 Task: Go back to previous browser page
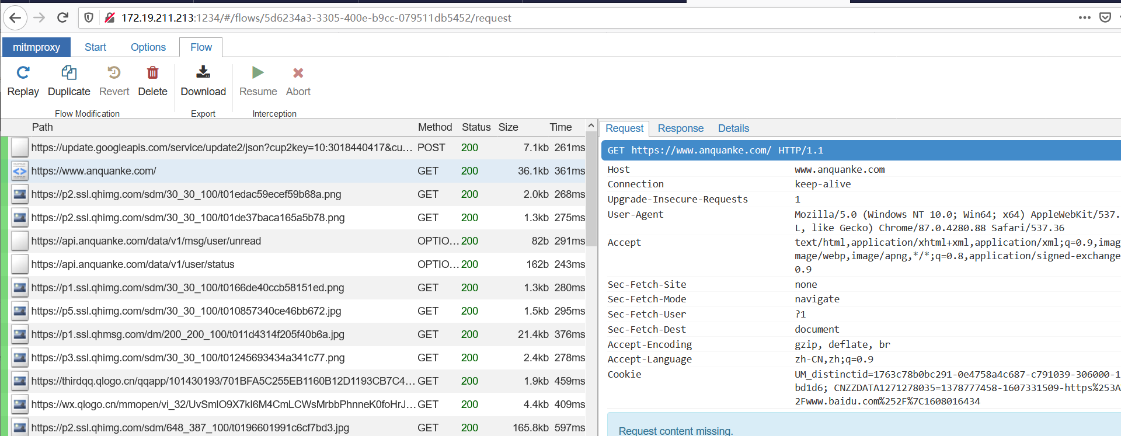click(x=16, y=18)
